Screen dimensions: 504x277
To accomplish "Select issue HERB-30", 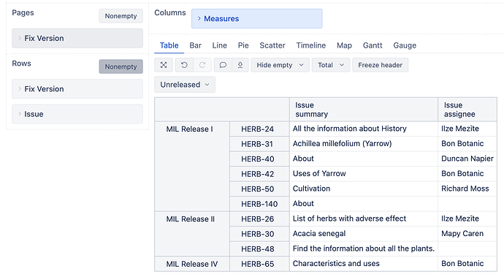I will coord(259,234).
